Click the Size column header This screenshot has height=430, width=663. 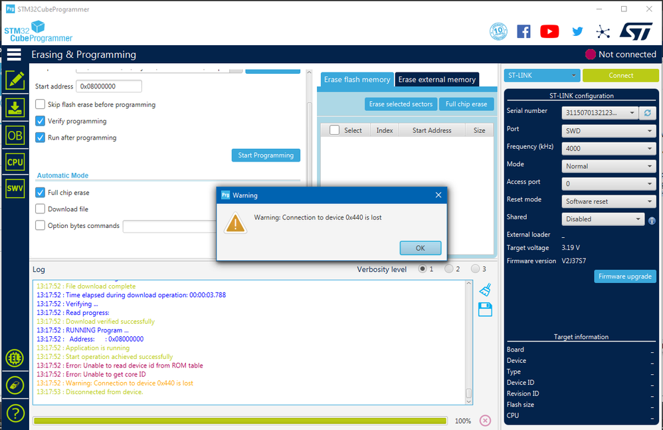[480, 130]
